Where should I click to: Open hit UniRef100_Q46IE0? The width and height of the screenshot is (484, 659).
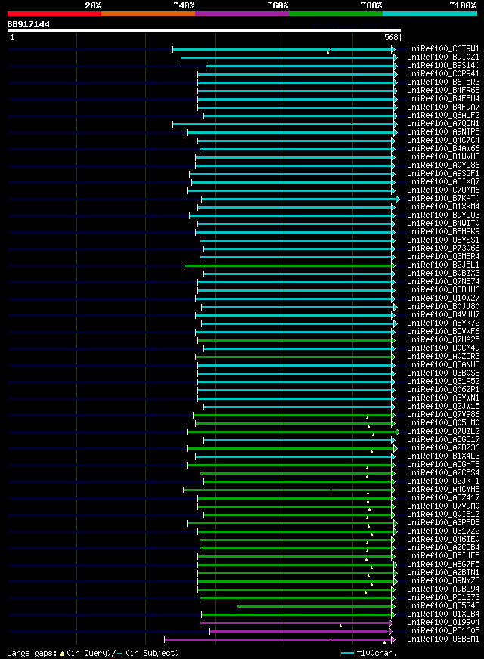click(443, 540)
